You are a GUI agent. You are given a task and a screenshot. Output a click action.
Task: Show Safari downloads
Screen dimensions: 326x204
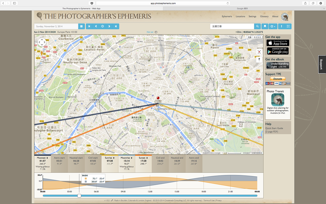[320, 3]
